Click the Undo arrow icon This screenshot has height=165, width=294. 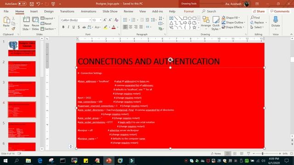(x=38, y=4)
